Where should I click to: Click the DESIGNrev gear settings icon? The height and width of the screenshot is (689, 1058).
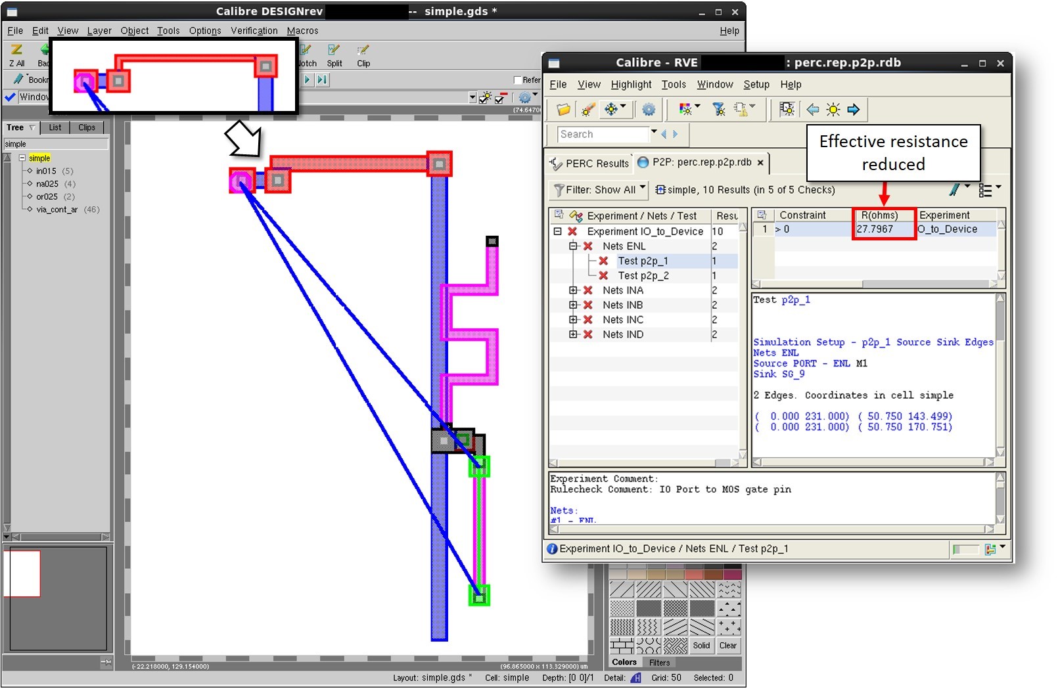524,98
